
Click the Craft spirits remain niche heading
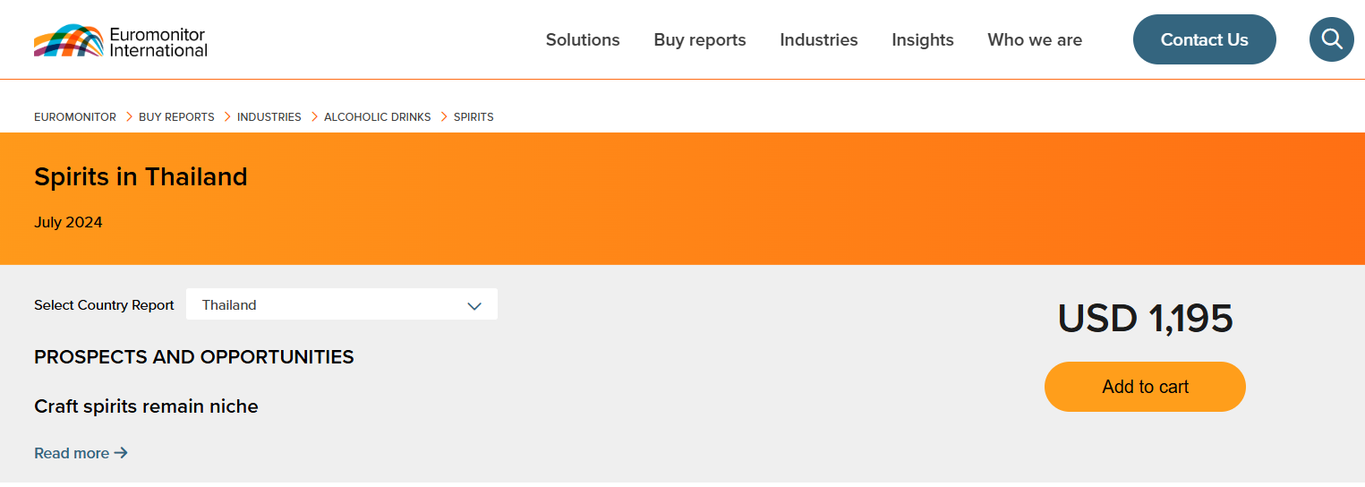coord(146,406)
